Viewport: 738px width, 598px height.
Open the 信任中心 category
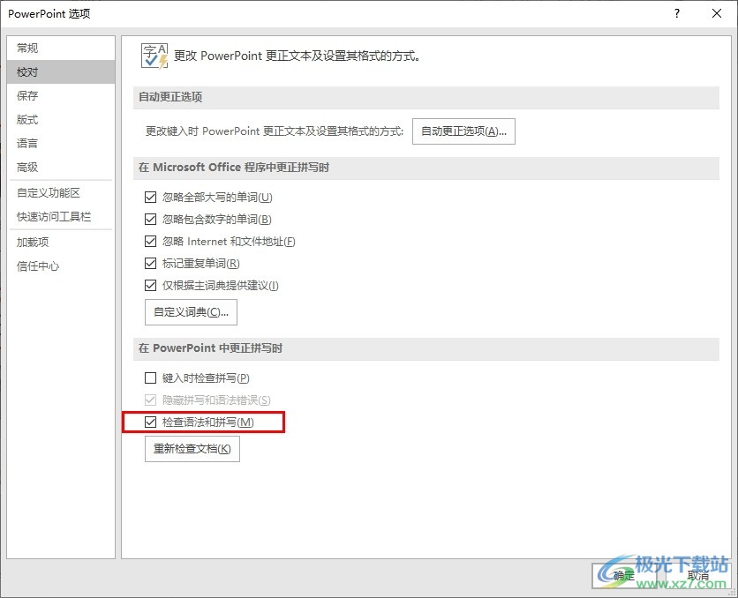pyautogui.click(x=61, y=266)
